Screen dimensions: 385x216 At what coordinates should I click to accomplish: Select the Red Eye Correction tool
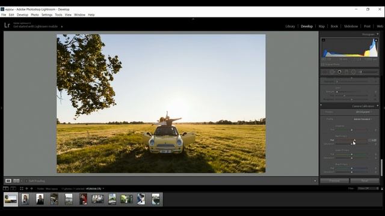point(339,72)
